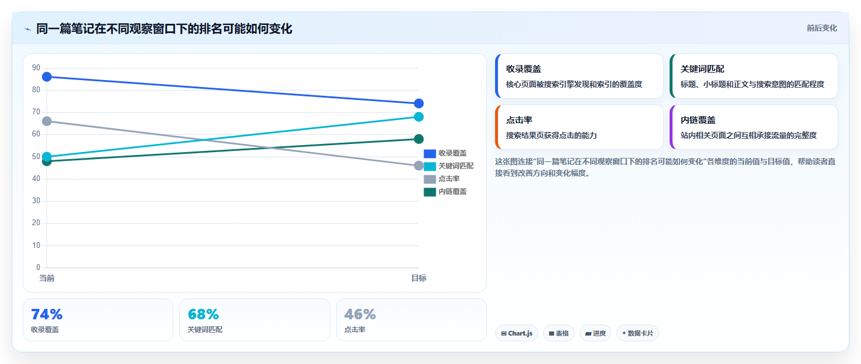Click the 90 y-axis label
861x364 pixels.
pyautogui.click(x=36, y=68)
